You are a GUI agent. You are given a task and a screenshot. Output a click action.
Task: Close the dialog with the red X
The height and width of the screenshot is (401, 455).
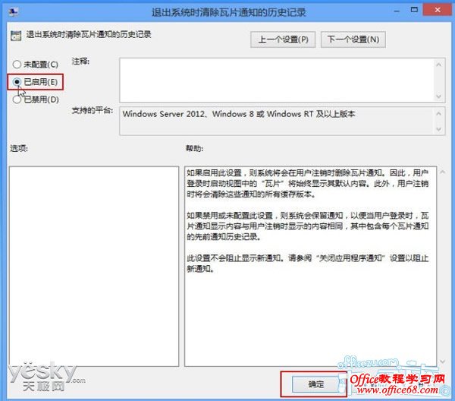pos(438,10)
